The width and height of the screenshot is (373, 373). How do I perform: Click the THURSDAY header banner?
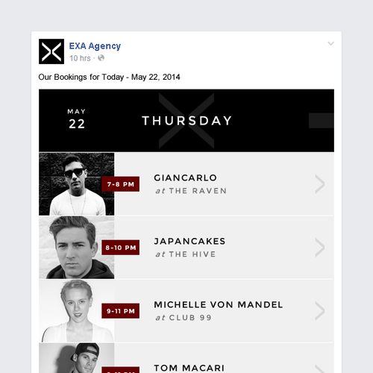point(186,121)
